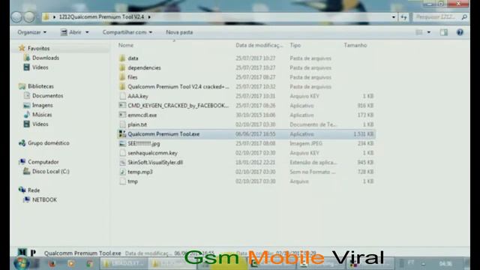Screen dimensions: 480x270
Task: Select Rede in the navigation pane
Action: click(x=34, y=190)
